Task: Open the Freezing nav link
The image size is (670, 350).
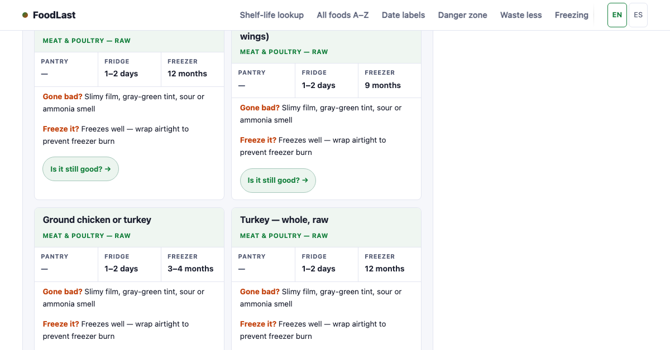Action: [572, 15]
